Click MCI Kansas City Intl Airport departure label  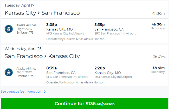[65, 34]
